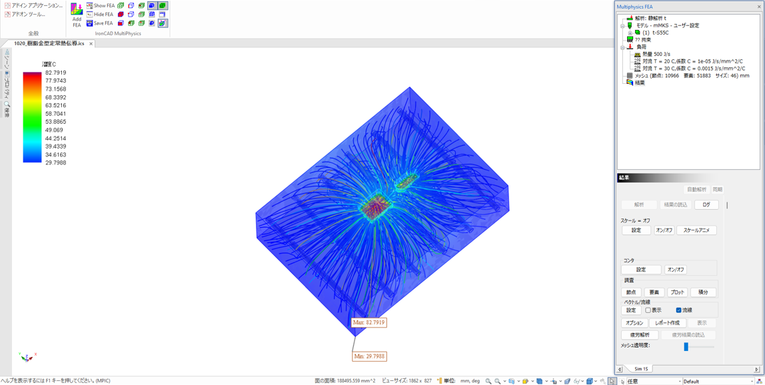Click the レポート作成 report button
The image size is (765, 385).
[667, 323]
